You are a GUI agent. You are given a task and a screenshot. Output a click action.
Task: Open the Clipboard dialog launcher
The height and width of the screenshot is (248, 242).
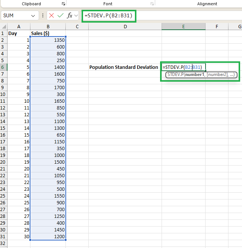[x=64, y=4]
